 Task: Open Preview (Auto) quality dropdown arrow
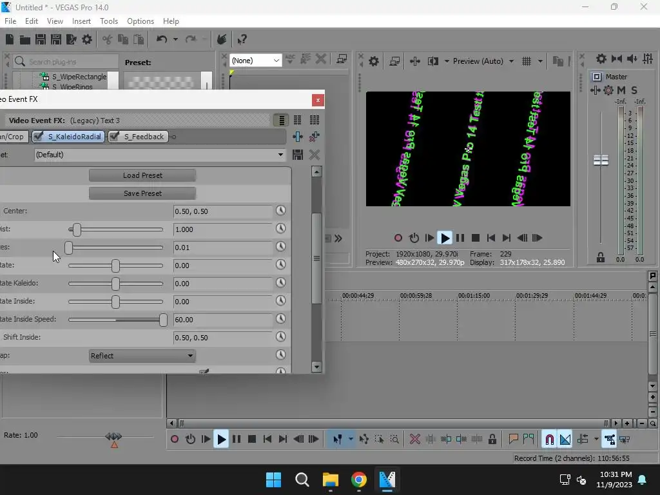pos(511,61)
